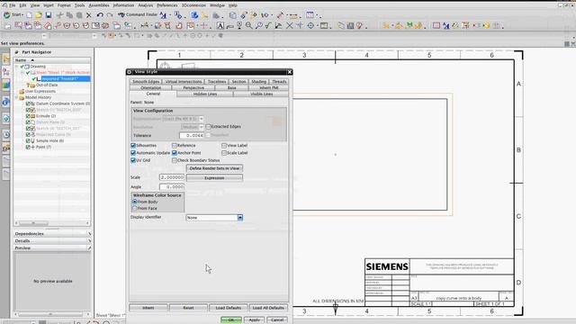Click the Load All Defaults button
Screen dimensions: 576x324
click(268, 308)
